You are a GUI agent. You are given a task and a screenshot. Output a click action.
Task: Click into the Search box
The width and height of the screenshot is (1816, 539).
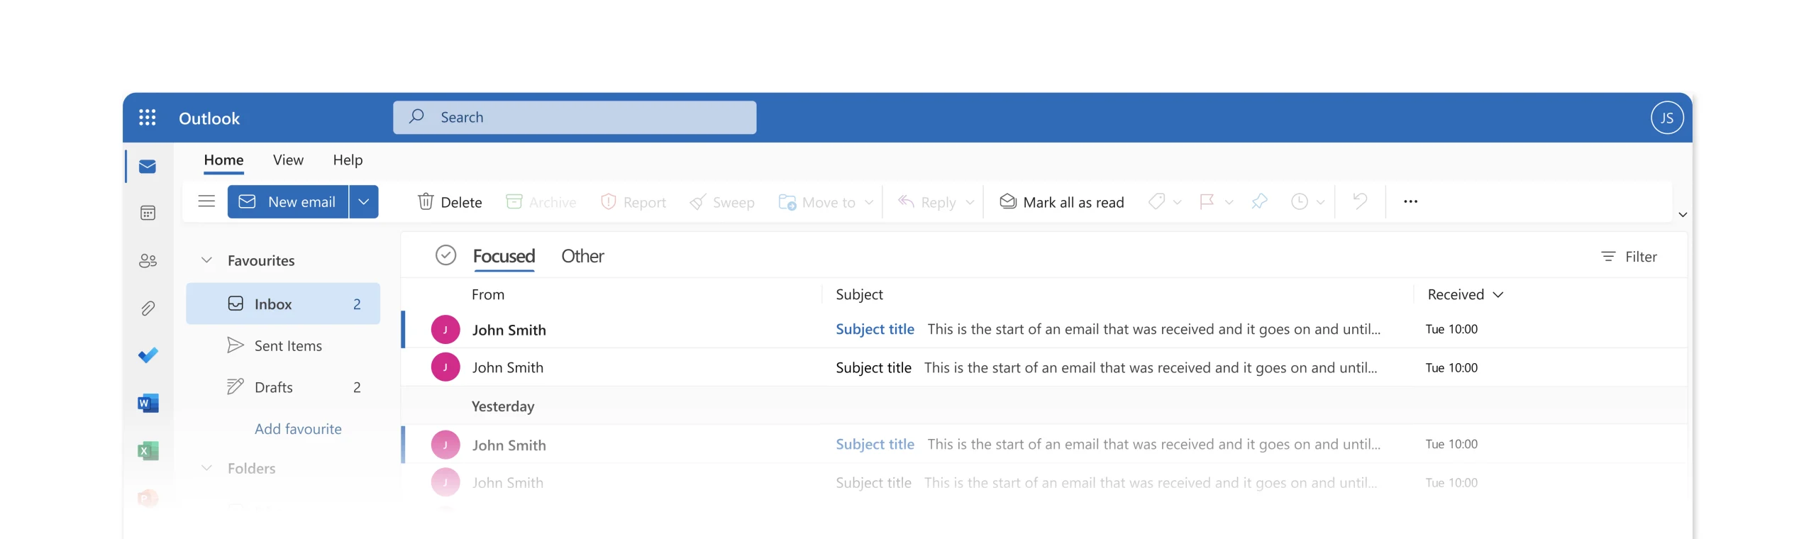[x=575, y=118]
